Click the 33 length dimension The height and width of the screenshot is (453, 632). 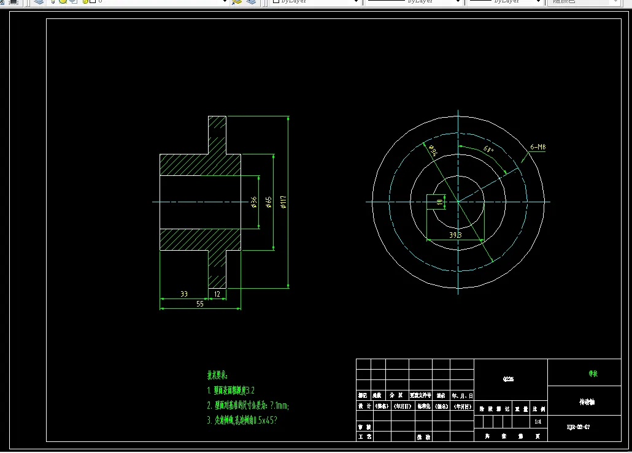[184, 294]
